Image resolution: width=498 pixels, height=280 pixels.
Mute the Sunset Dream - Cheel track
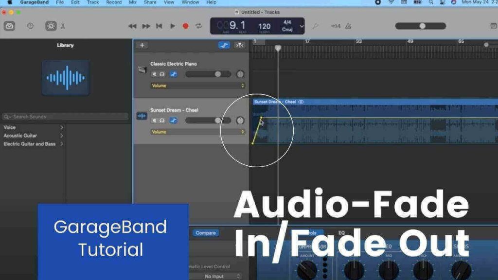coord(154,121)
